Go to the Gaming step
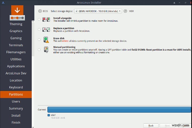This screenshot has height=128, width=192. [16, 38]
